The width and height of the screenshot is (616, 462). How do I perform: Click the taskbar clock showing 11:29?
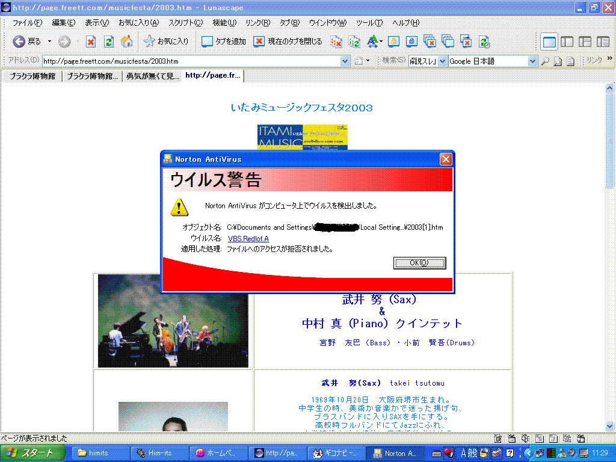click(x=600, y=454)
